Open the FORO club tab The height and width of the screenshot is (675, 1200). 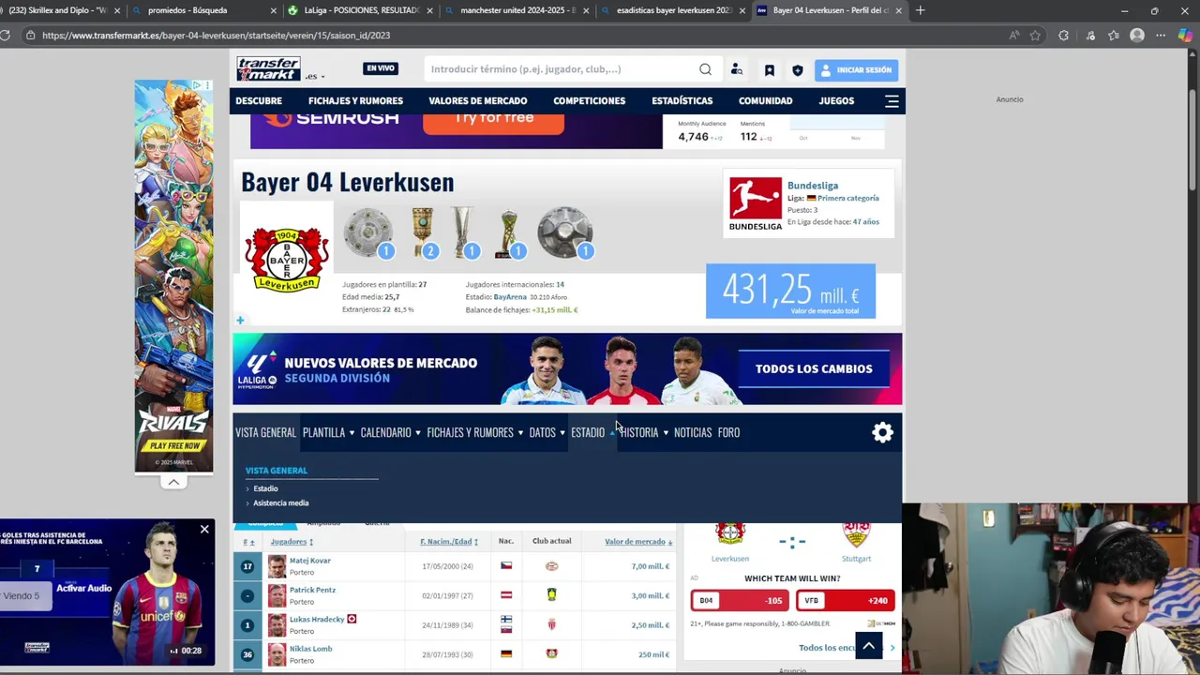point(728,432)
